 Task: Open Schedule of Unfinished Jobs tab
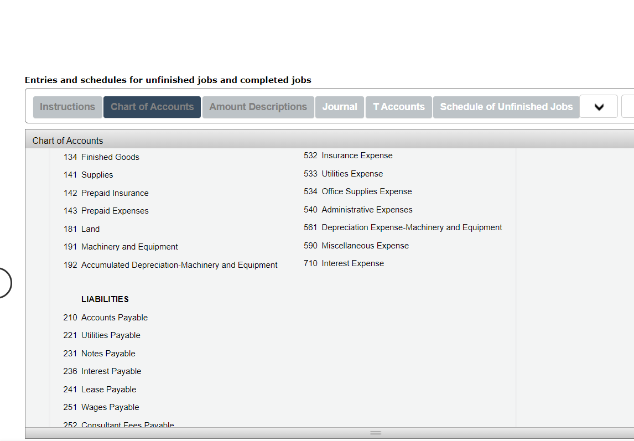[506, 107]
